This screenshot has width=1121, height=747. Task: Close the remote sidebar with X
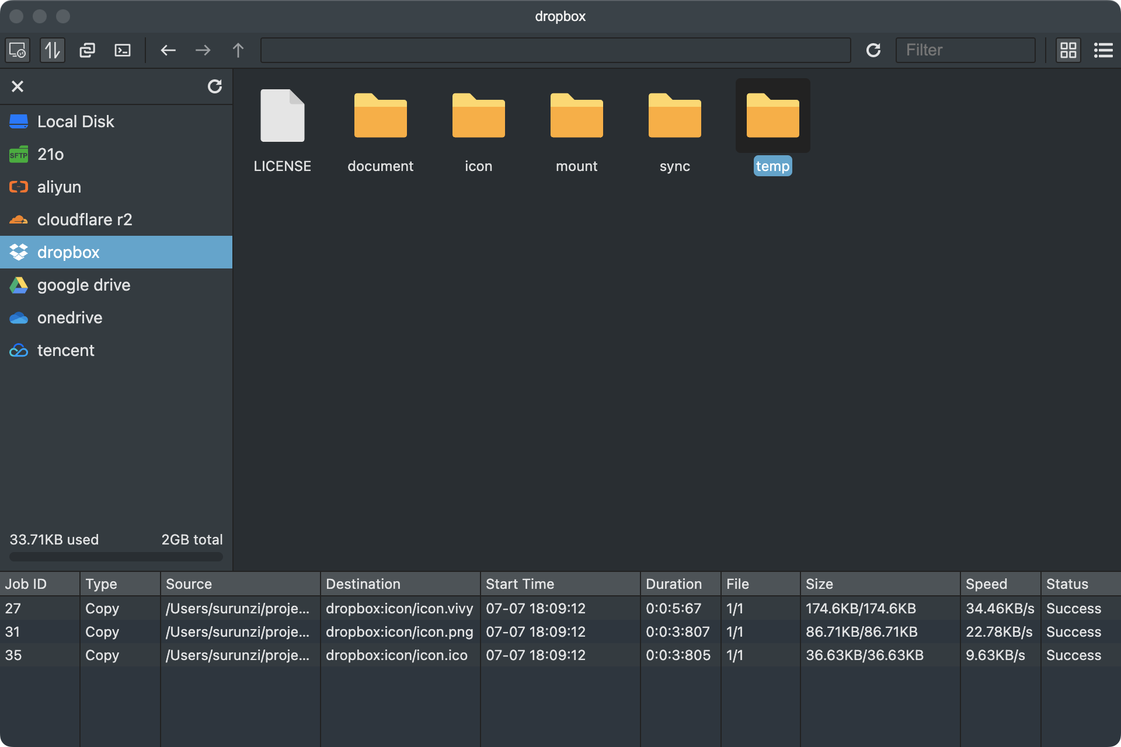18,86
